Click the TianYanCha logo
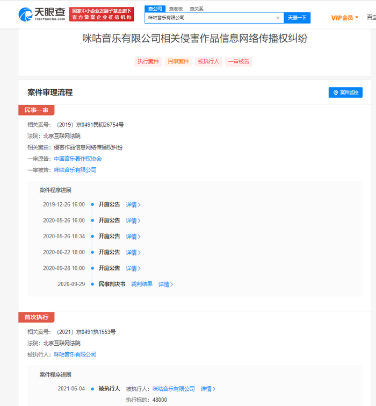 click(42, 14)
